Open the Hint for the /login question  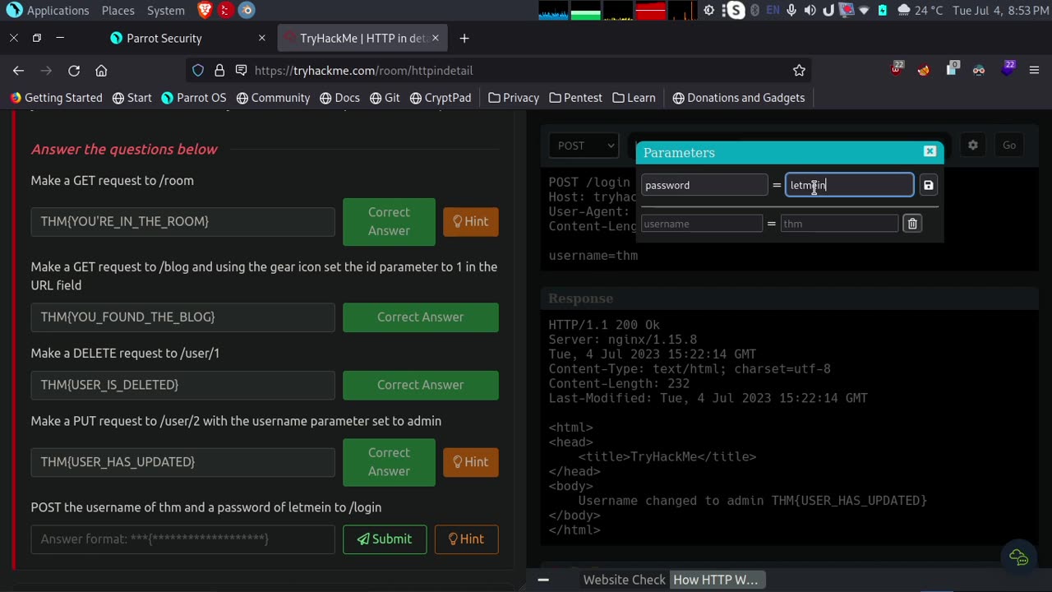(466, 539)
